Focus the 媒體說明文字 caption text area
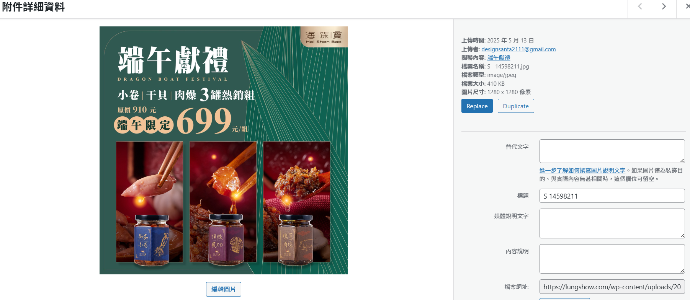Image resolution: width=690 pixels, height=300 pixels. pos(612,223)
